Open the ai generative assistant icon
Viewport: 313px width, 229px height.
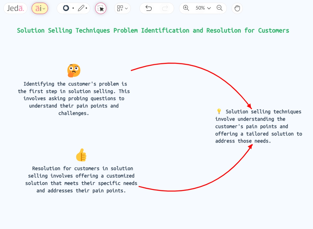pos(38,8)
